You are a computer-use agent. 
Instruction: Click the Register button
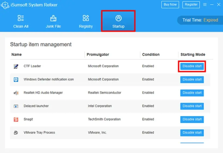191,5
